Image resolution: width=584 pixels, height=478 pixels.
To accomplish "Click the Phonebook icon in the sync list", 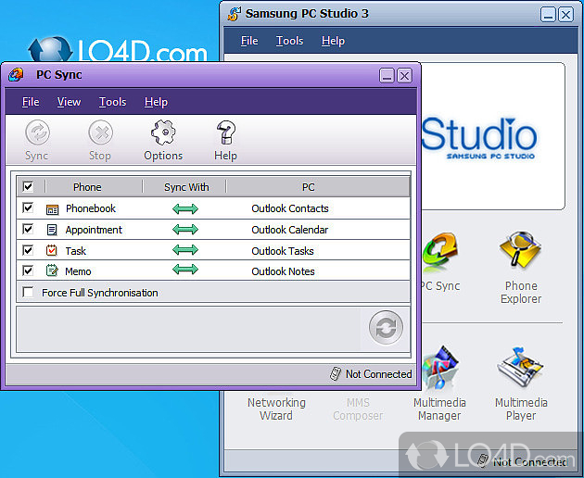I will coord(52,209).
